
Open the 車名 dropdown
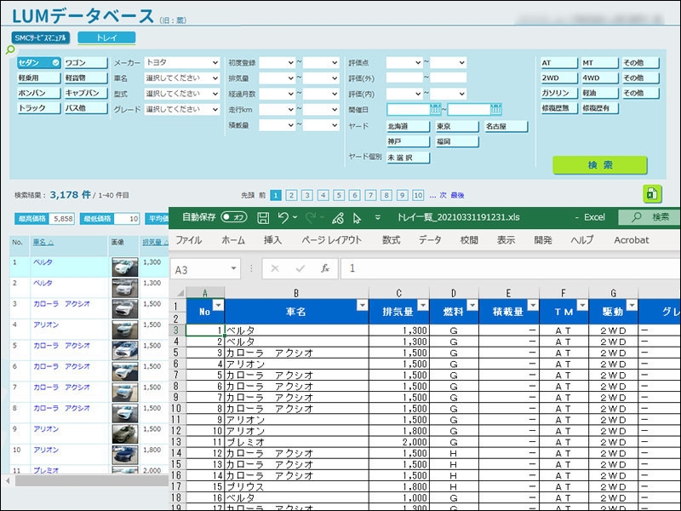182,78
